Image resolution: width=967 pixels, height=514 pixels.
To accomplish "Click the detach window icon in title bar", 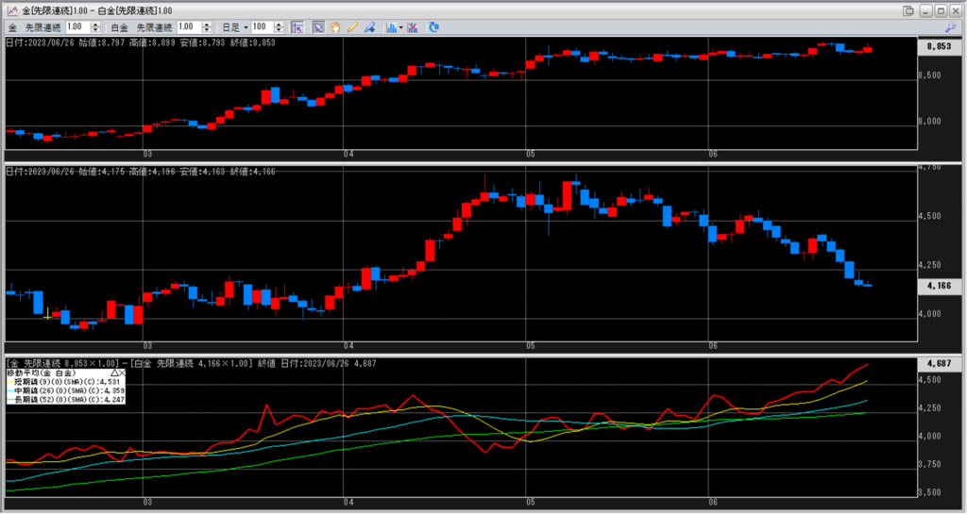I will coord(908,9).
